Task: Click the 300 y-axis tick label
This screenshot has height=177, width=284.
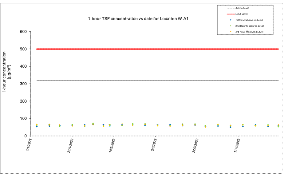Action: [x=24, y=84]
